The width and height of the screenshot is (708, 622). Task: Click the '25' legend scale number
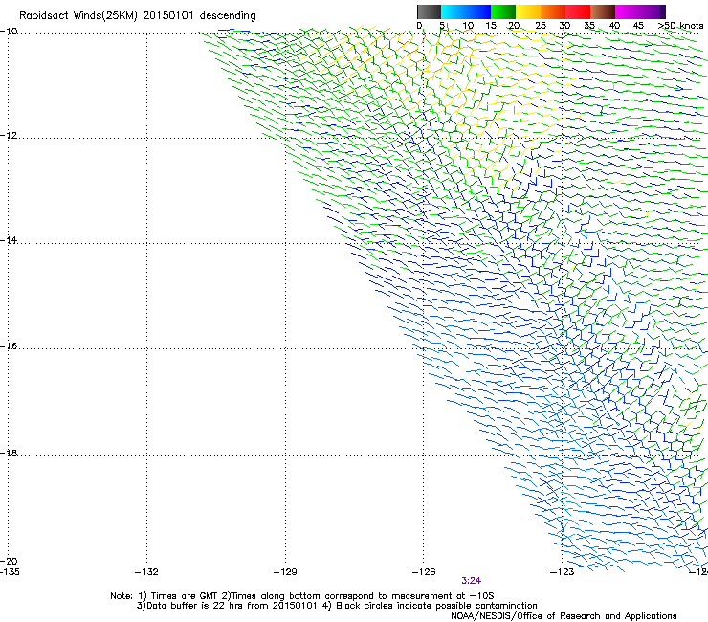[x=541, y=26]
